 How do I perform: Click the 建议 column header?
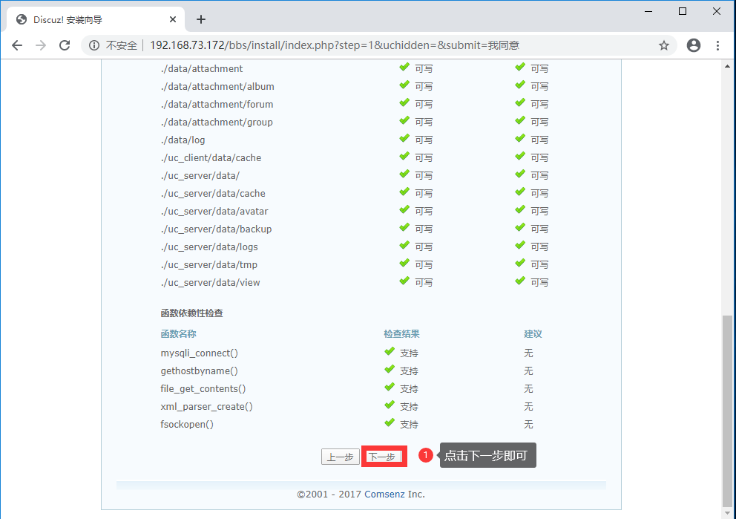[x=533, y=334]
